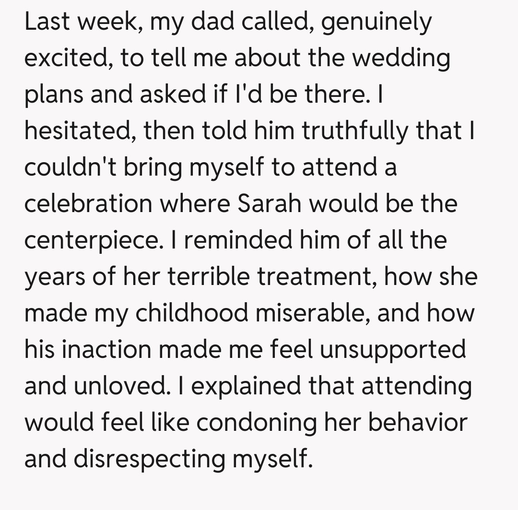Image resolution: width=518 pixels, height=510 pixels.
Task: Click the word "celebration"
Action: coord(87,204)
